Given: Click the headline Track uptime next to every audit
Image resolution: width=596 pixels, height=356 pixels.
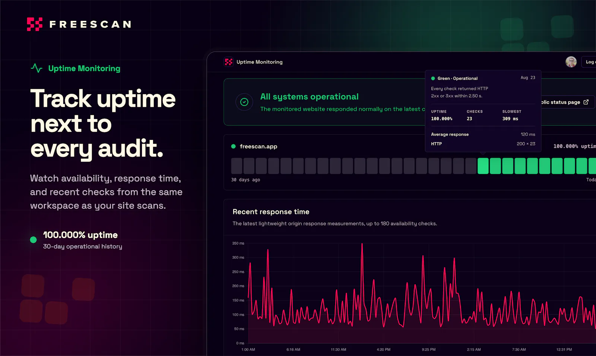Looking at the screenshot, I should coord(103,124).
